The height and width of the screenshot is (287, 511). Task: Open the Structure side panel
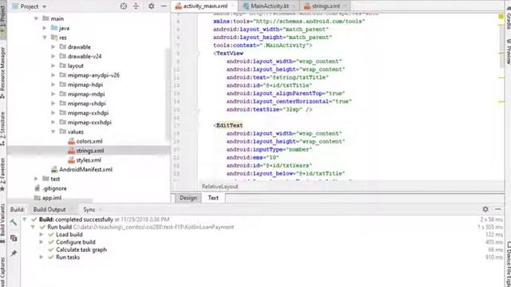pyautogui.click(x=2, y=129)
